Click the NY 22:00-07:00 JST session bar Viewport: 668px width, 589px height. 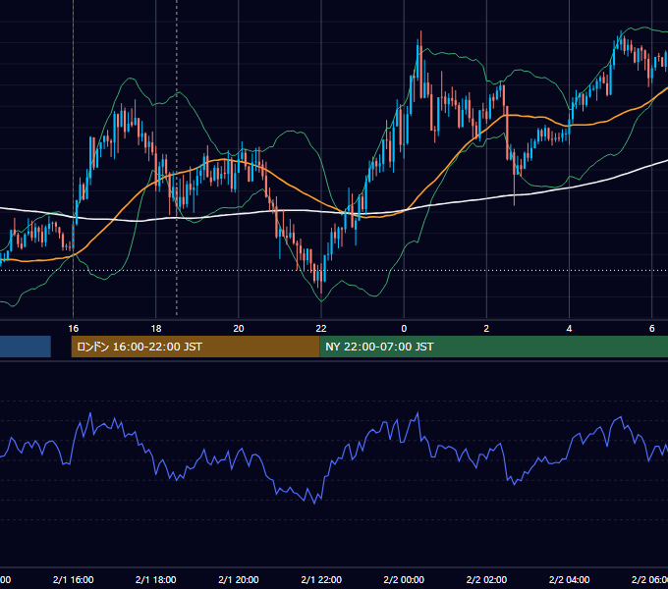[493, 347]
